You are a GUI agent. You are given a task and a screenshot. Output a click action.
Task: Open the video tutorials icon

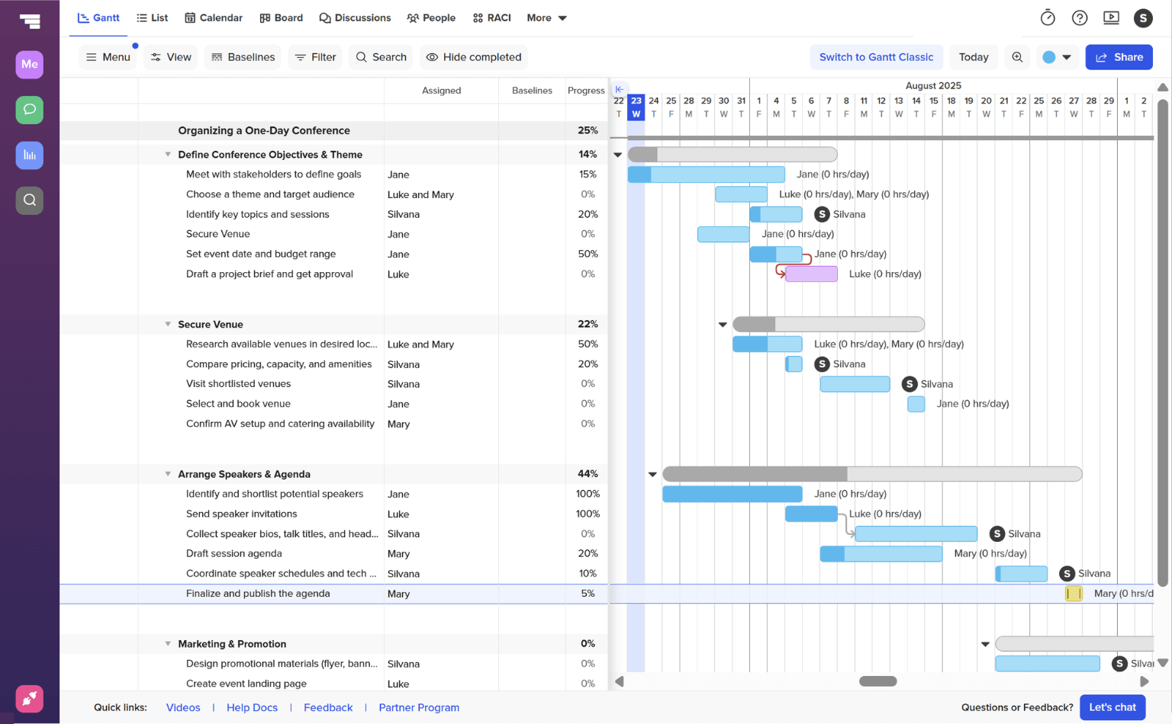[x=1112, y=17]
